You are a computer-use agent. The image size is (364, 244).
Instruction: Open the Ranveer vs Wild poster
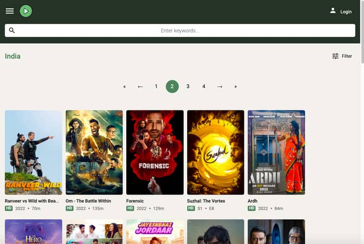click(x=33, y=152)
